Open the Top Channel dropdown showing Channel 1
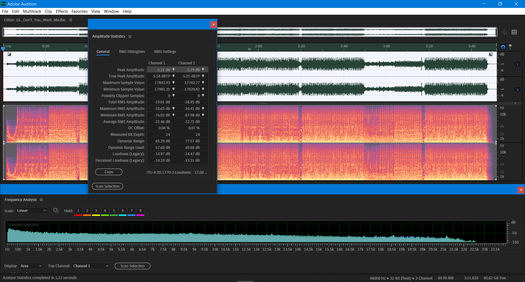Screen dimensions: 525x282 91,266
